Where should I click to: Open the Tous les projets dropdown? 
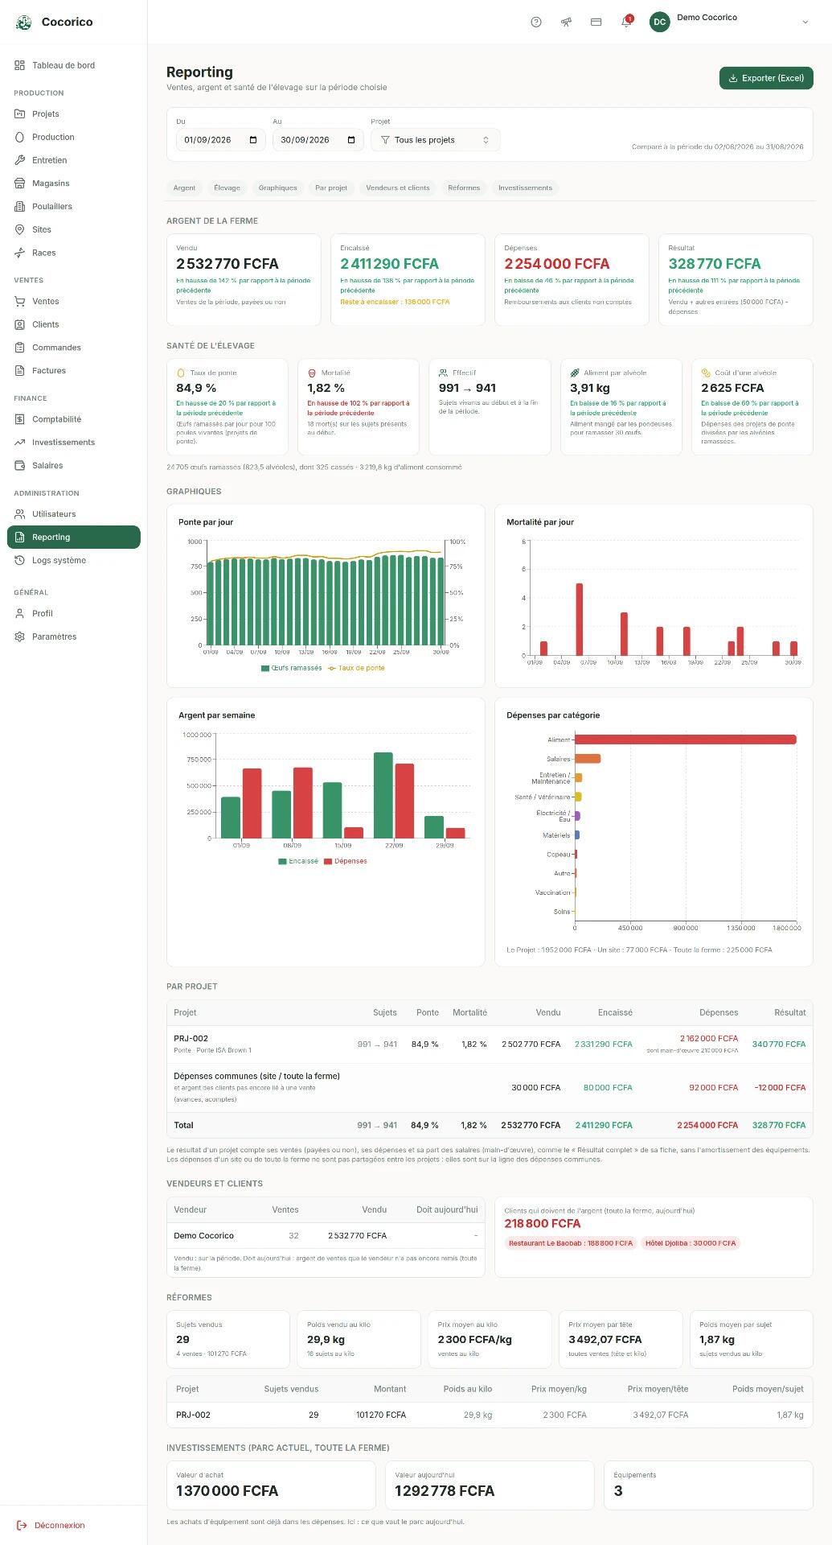pos(436,140)
